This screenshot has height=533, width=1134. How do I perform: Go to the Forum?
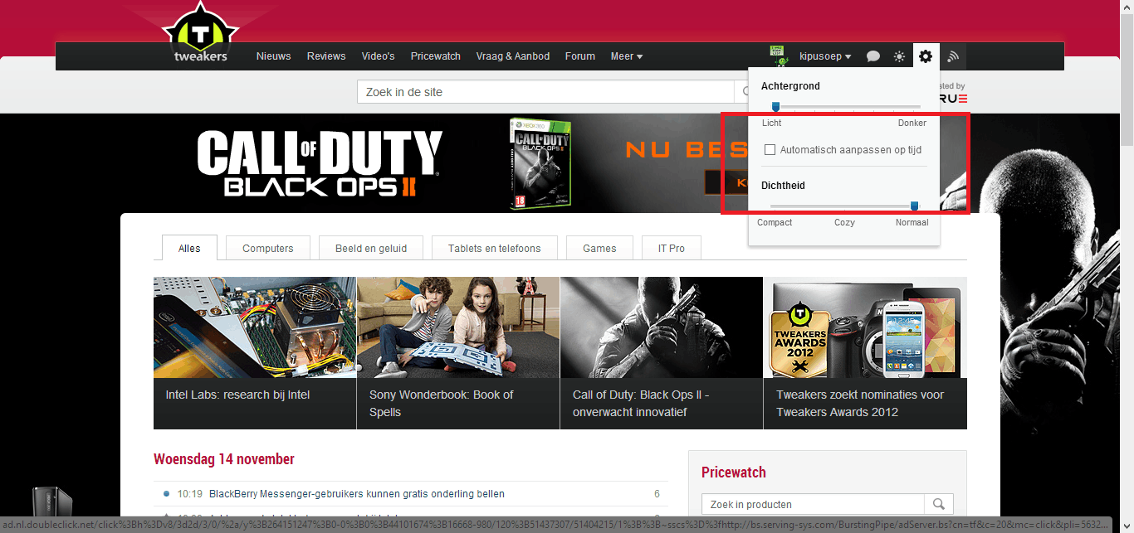[580, 56]
